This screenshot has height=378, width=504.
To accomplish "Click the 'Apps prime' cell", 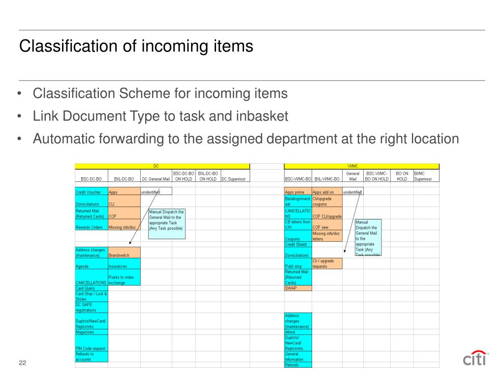I will pyautogui.click(x=298, y=192).
